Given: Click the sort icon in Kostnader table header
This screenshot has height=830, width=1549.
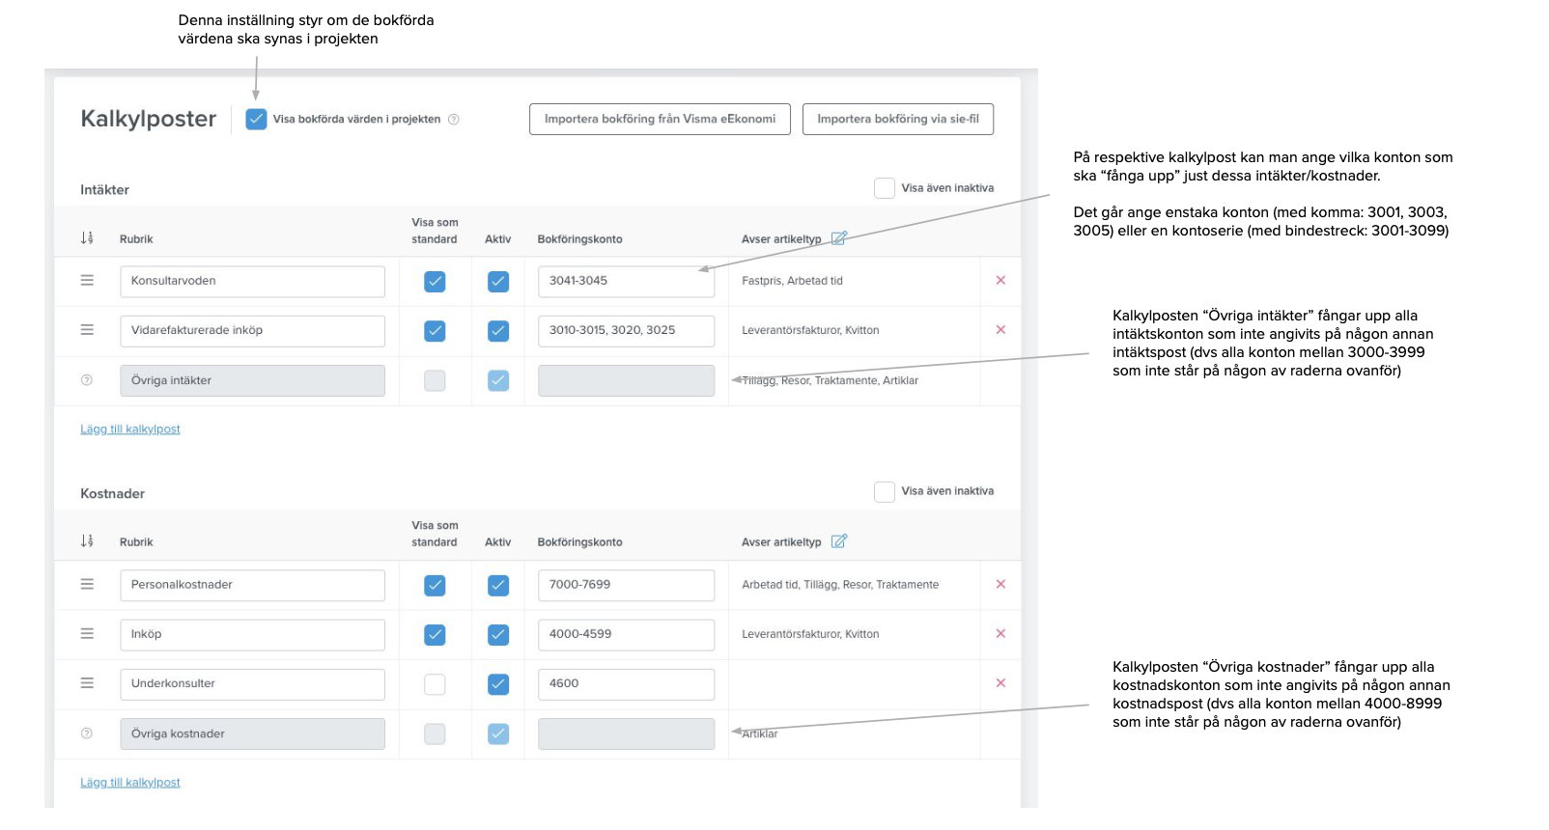Looking at the screenshot, I should click(87, 540).
